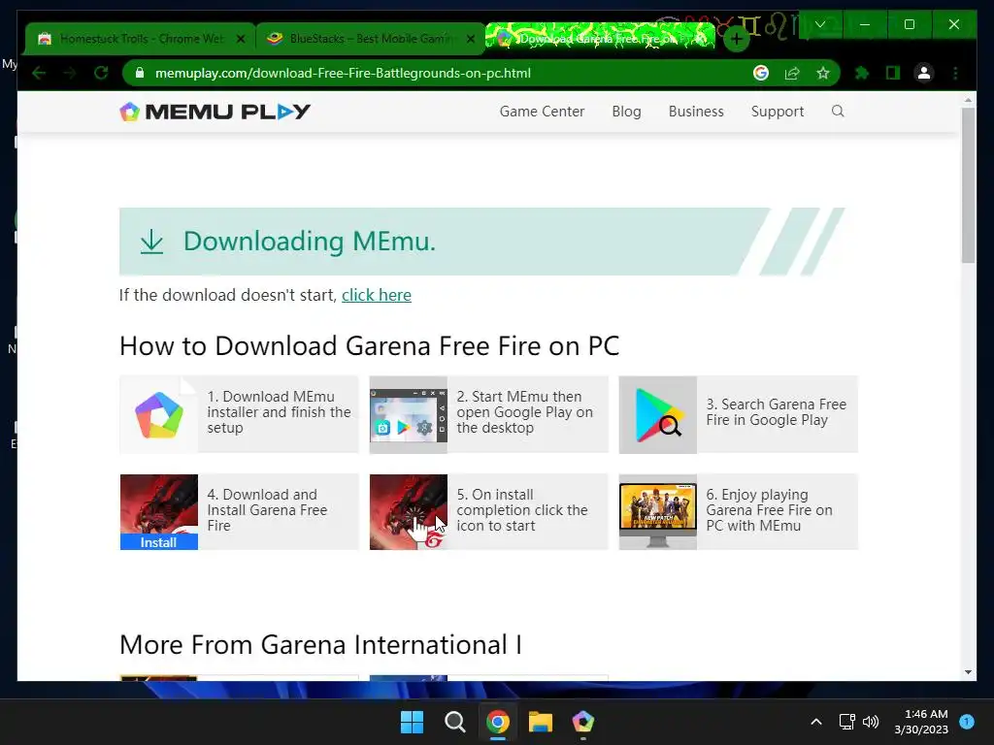
Task: Click the step 5 Garena icon thumbnail
Action: coord(409,512)
